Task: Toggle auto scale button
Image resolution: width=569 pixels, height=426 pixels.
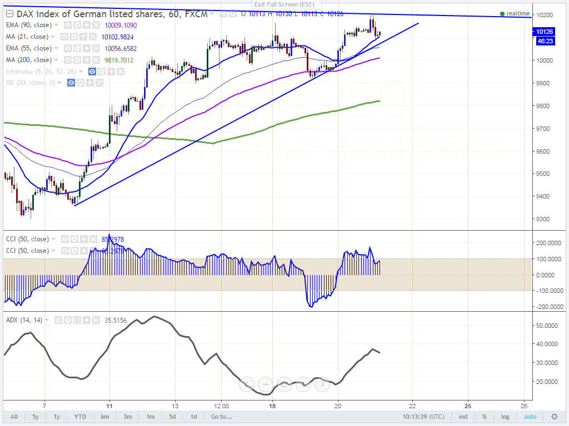Action: pos(530,417)
